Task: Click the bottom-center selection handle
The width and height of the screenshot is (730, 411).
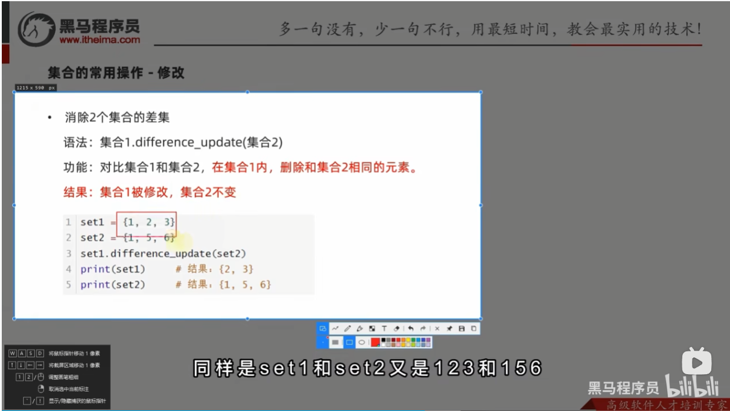Action: 247,319
